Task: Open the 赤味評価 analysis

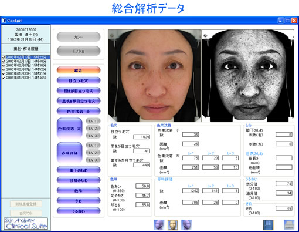Action: click(x=70, y=153)
